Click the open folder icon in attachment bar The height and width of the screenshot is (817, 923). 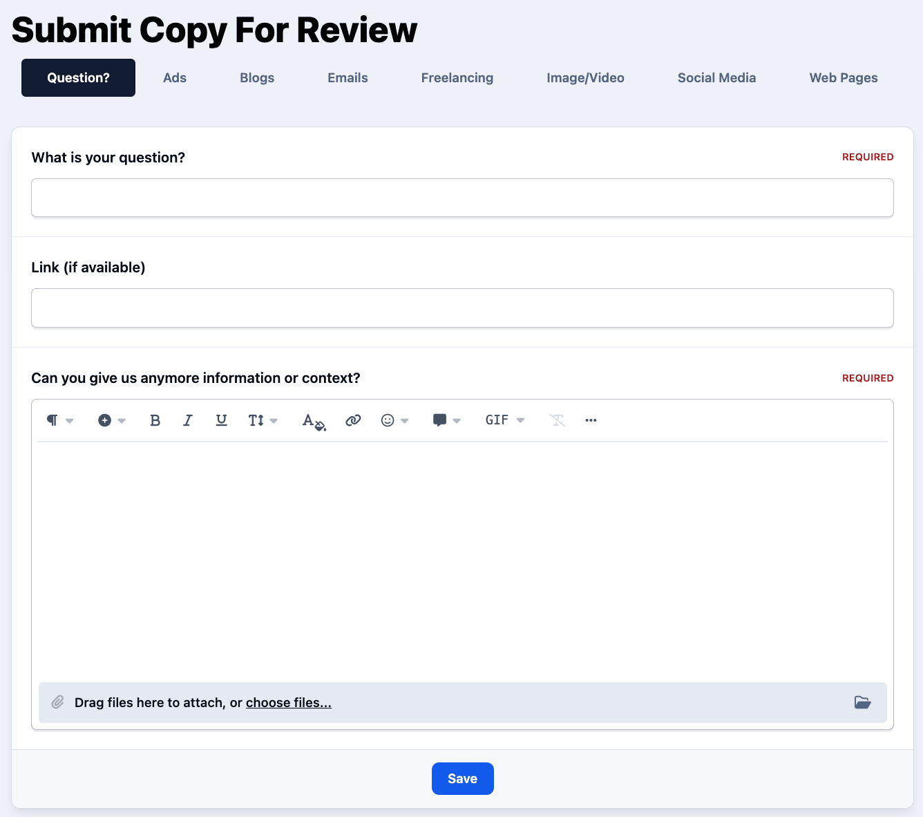[862, 702]
